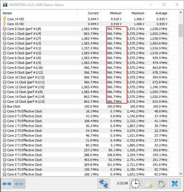Click the Current column header
The width and height of the screenshot is (184, 192).
pos(89,13)
